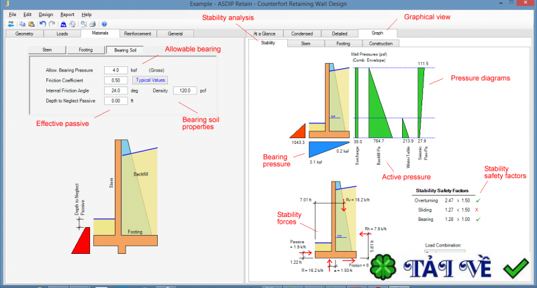Open the Condensed results tab
This screenshot has width=537, height=288.
(302, 33)
